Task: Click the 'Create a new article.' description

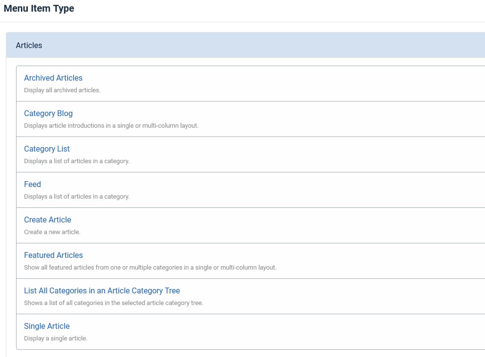Action: [x=52, y=232]
